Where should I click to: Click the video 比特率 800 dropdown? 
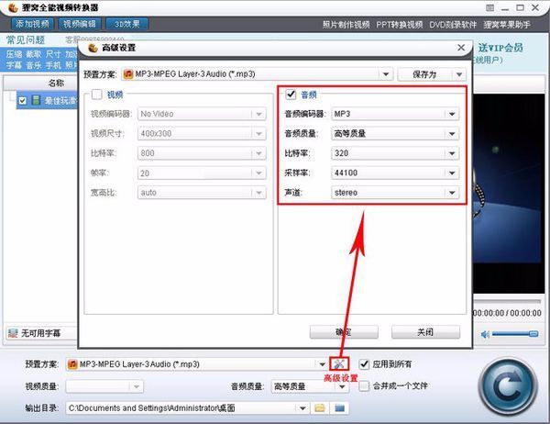coord(202,153)
